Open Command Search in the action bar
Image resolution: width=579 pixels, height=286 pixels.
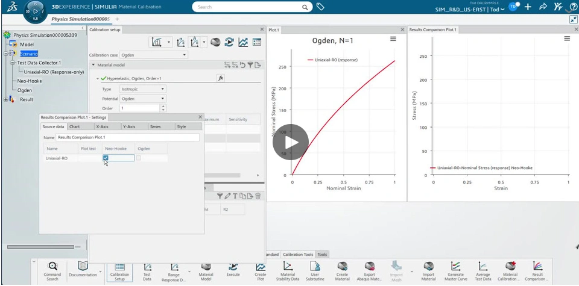[52, 272]
